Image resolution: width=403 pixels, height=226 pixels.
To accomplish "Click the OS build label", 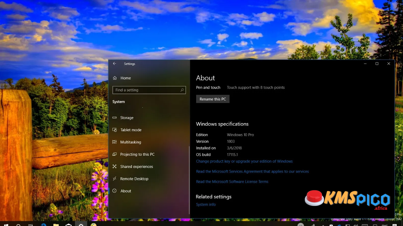I will [203, 154].
